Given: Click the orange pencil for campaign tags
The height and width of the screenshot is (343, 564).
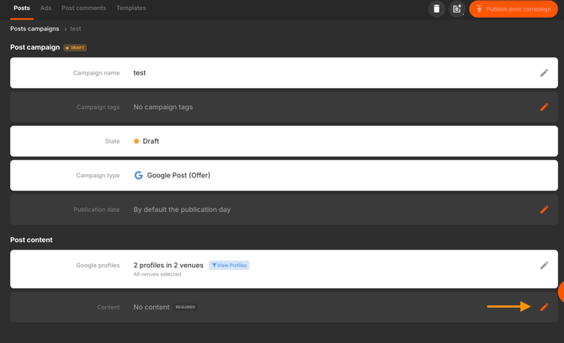Looking at the screenshot, I should pos(544,107).
